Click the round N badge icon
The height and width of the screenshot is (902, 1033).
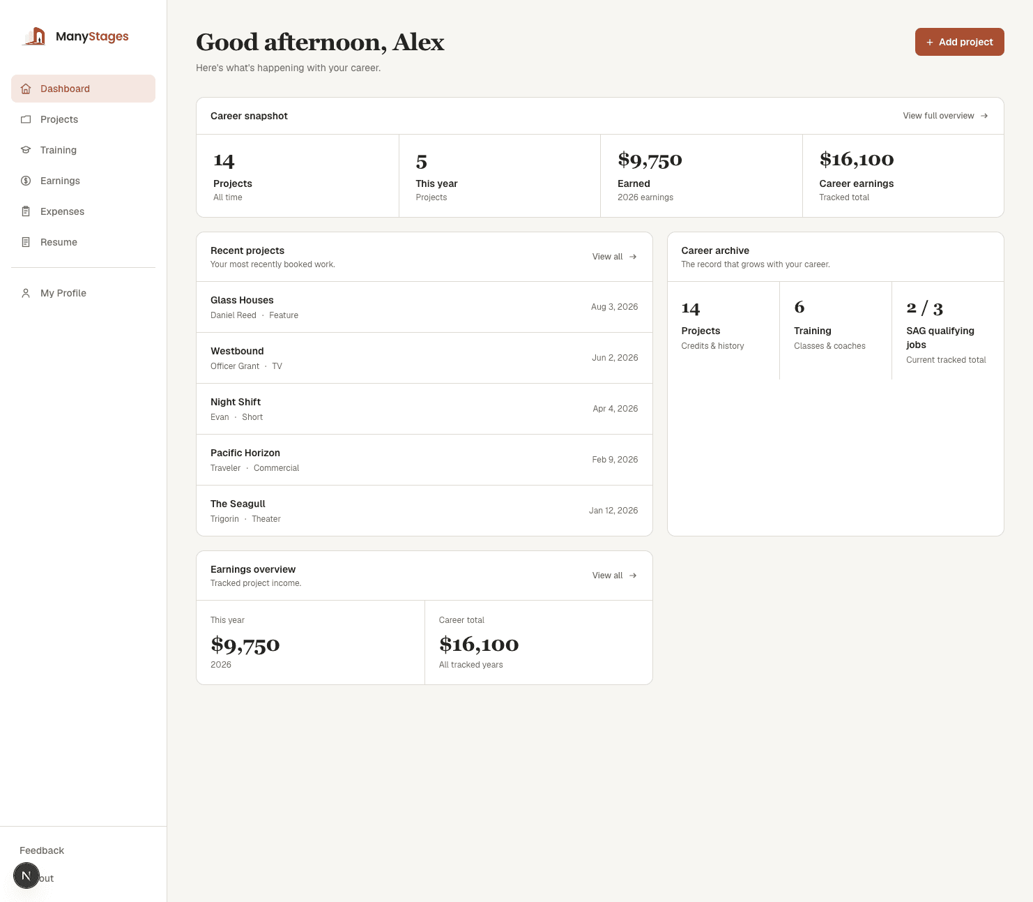point(26,875)
